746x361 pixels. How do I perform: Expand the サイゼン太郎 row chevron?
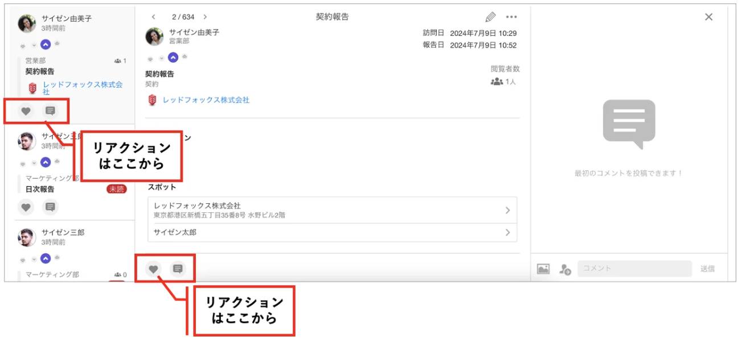(507, 232)
